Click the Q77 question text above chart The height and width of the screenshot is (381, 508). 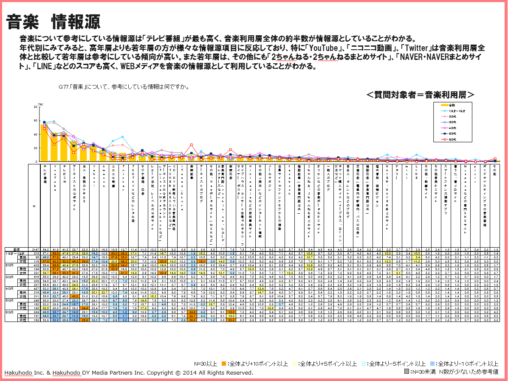[124, 87]
